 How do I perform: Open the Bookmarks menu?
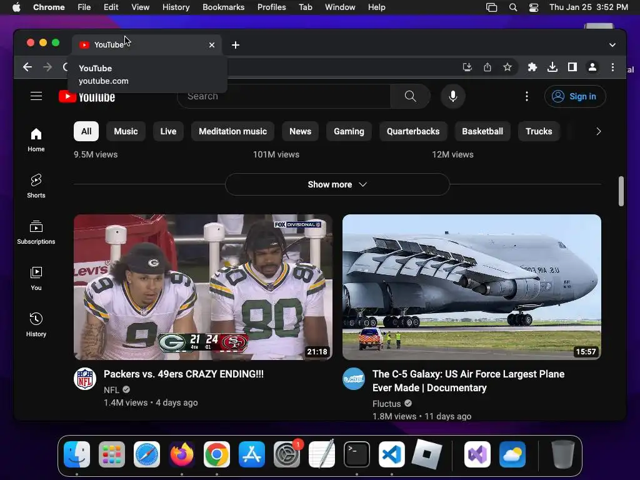pyautogui.click(x=223, y=7)
